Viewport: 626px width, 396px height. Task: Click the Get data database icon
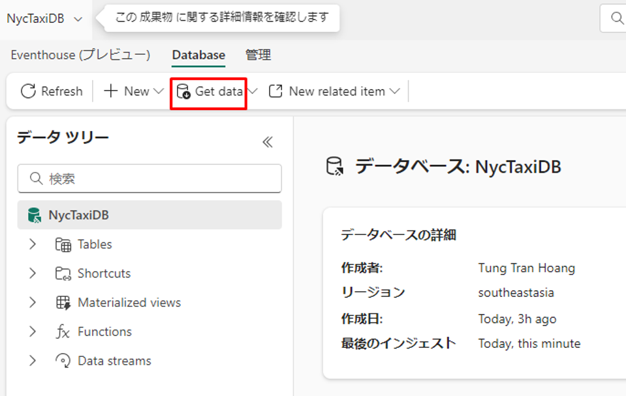(183, 91)
